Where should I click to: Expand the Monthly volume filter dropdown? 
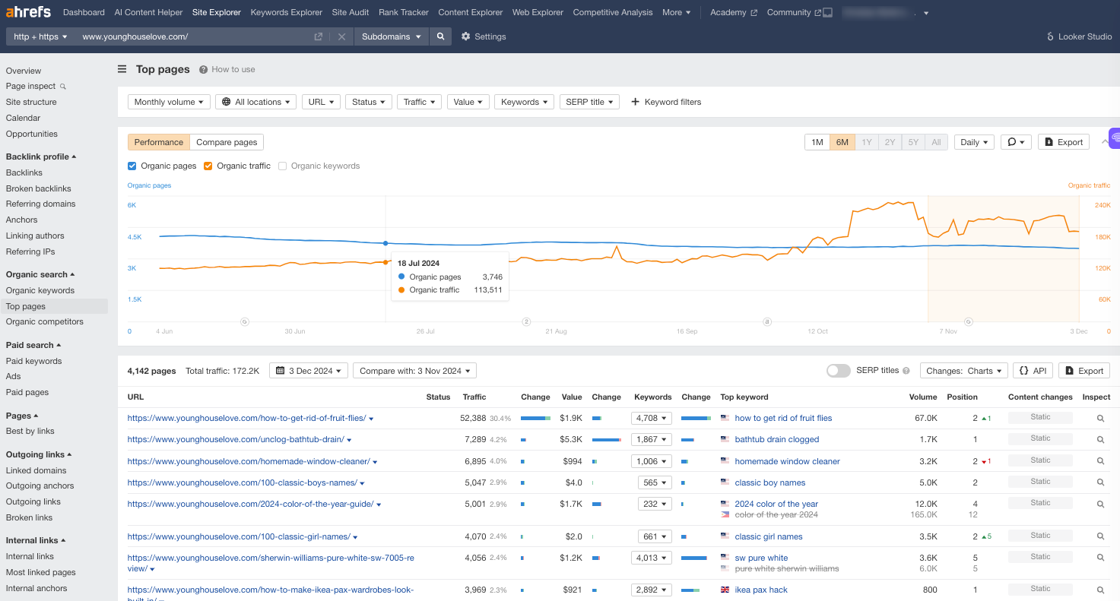(169, 102)
